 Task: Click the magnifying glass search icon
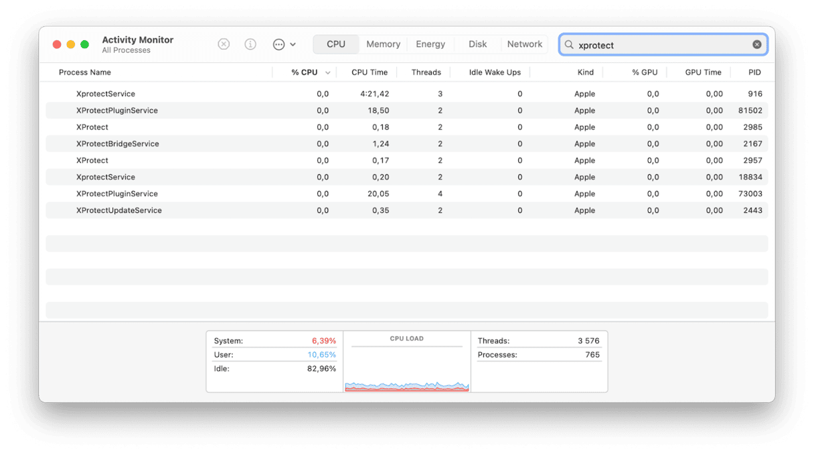coord(569,45)
